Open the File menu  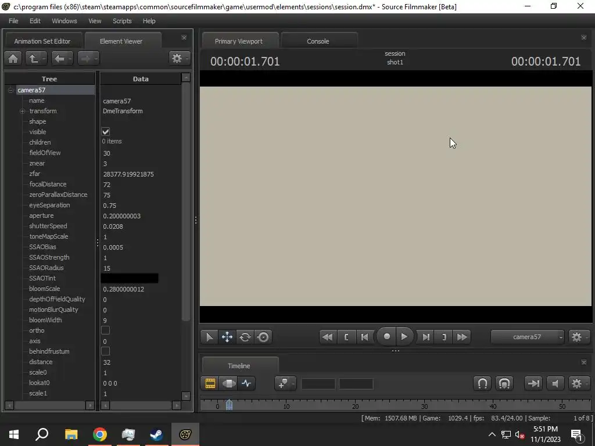point(13,21)
